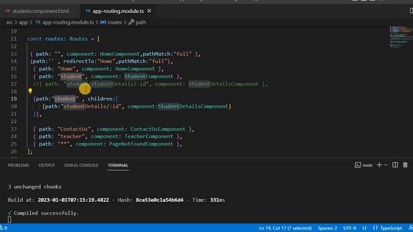
Task: Click 'PageNotFoundComponent' on line 25
Action: point(141,144)
